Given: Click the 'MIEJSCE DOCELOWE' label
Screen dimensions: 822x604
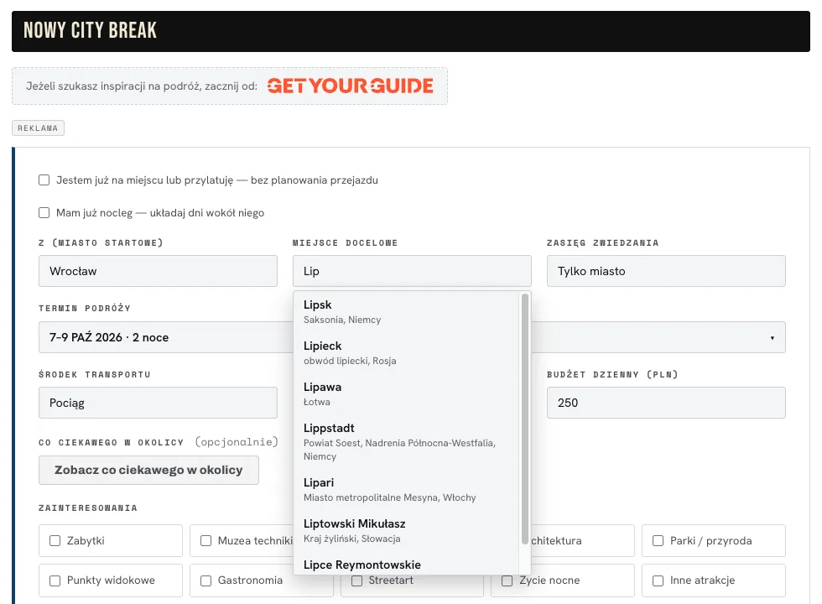Looking at the screenshot, I should [x=345, y=242].
